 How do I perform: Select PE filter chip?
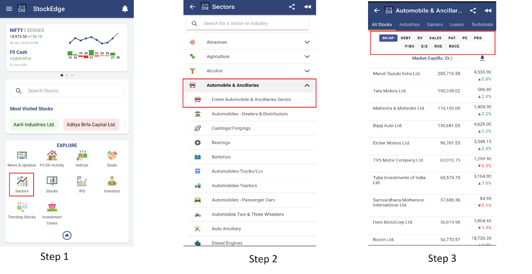[465, 38]
